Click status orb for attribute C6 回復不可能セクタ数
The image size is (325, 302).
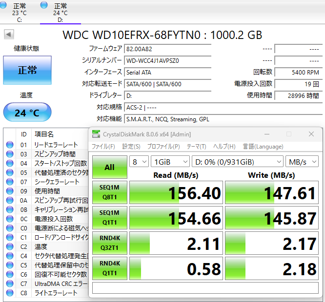(x=10, y=274)
